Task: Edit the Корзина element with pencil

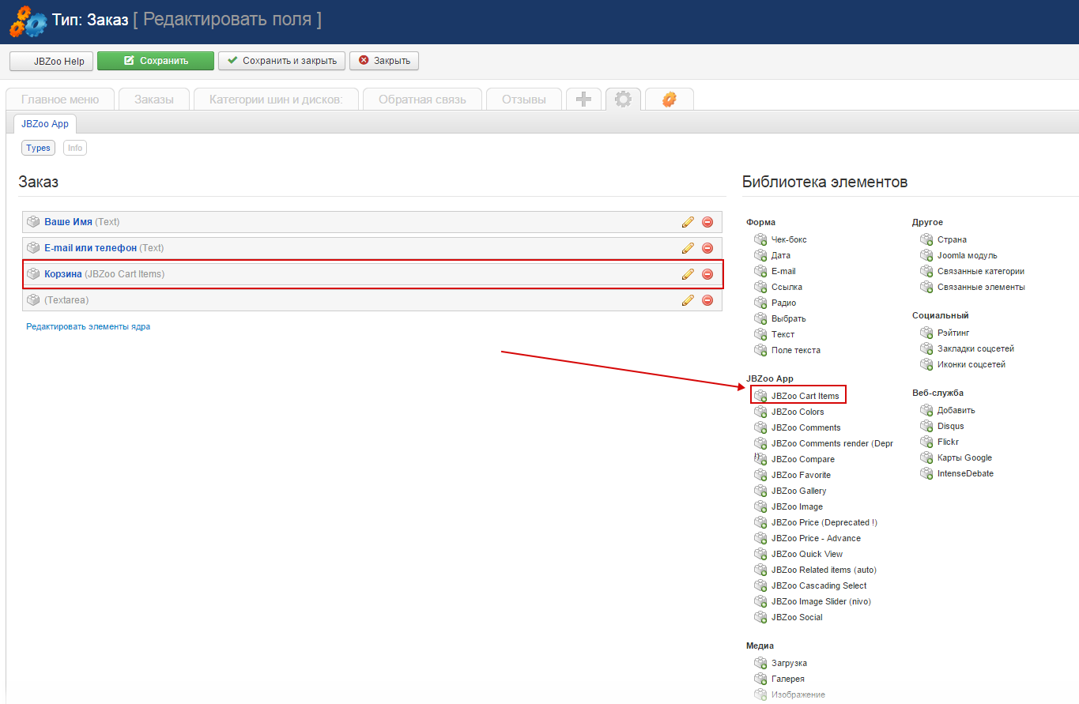Action: (688, 274)
